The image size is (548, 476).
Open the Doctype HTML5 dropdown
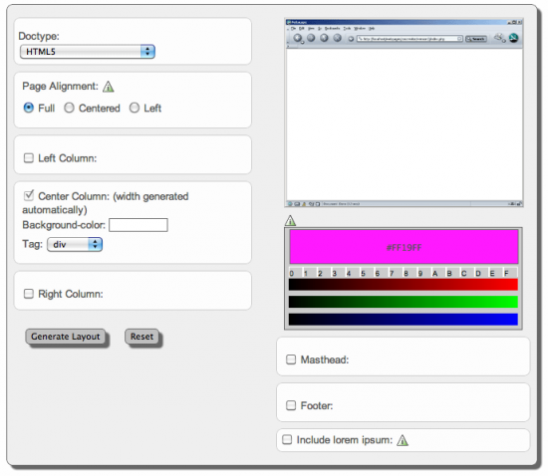click(x=88, y=52)
